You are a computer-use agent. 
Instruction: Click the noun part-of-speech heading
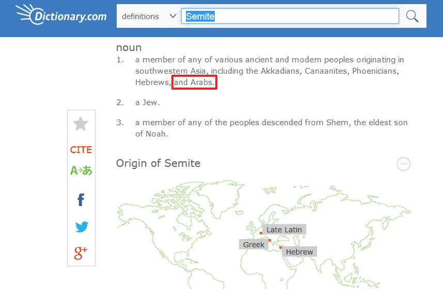129,47
